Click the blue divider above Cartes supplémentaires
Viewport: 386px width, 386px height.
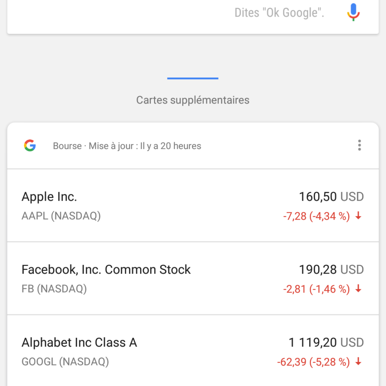[x=193, y=78]
